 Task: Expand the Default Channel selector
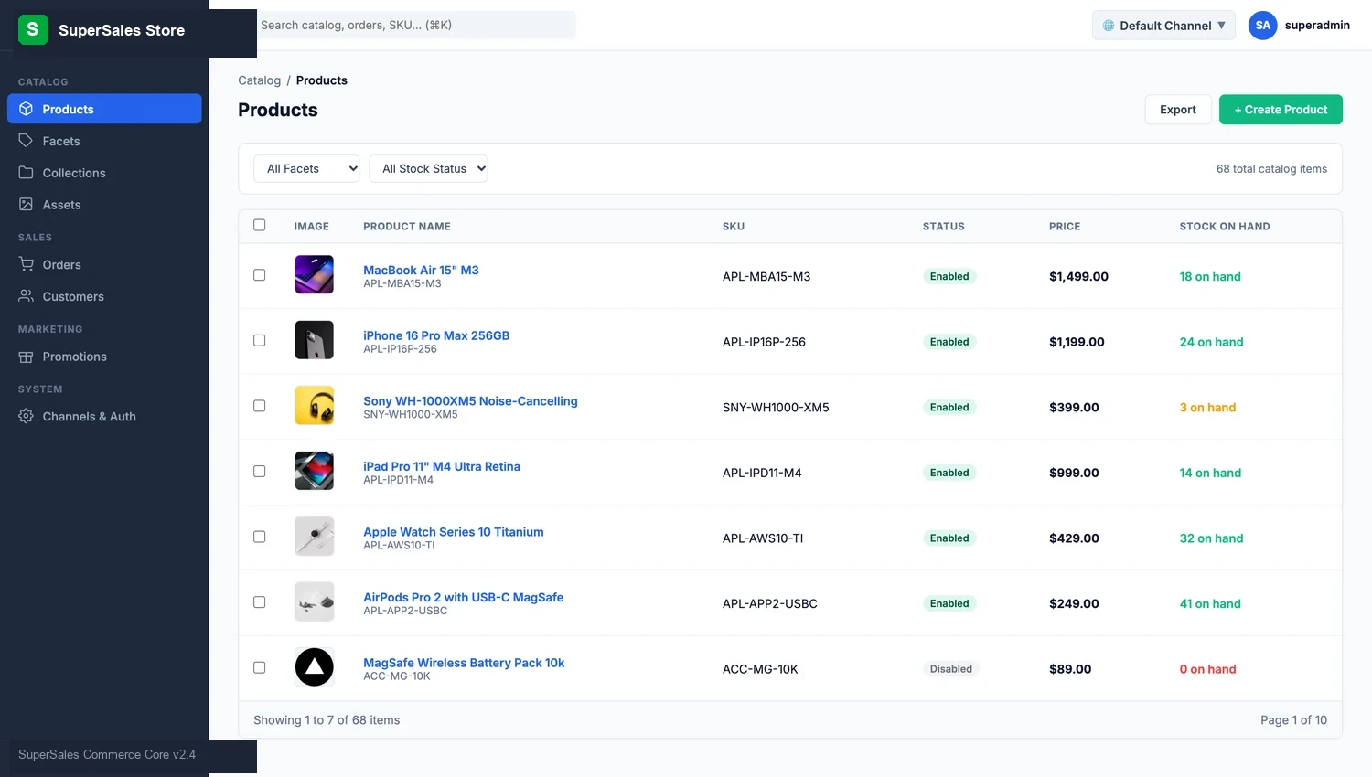pos(1163,26)
